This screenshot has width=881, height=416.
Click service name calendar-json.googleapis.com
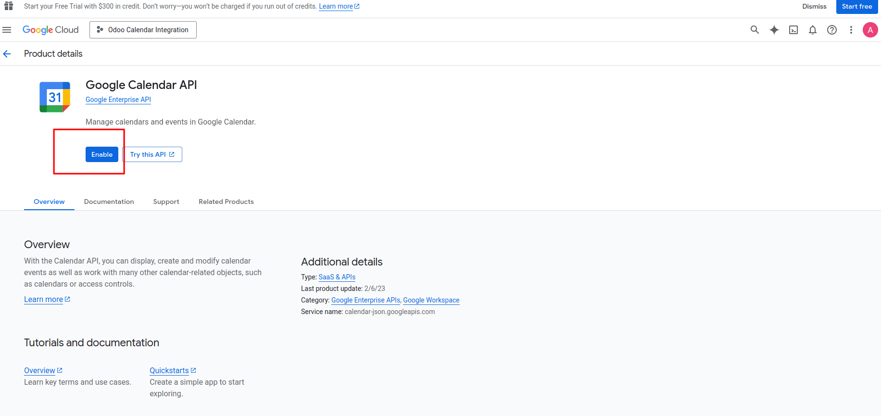pyautogui.click(x=390, y=312)
